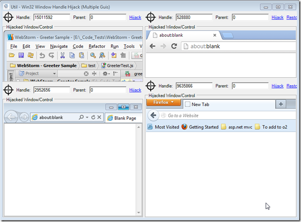The width and height of the screenshot is (301, 222).
Task: Click the Chrome about:blank address bar
Action: 238,46
